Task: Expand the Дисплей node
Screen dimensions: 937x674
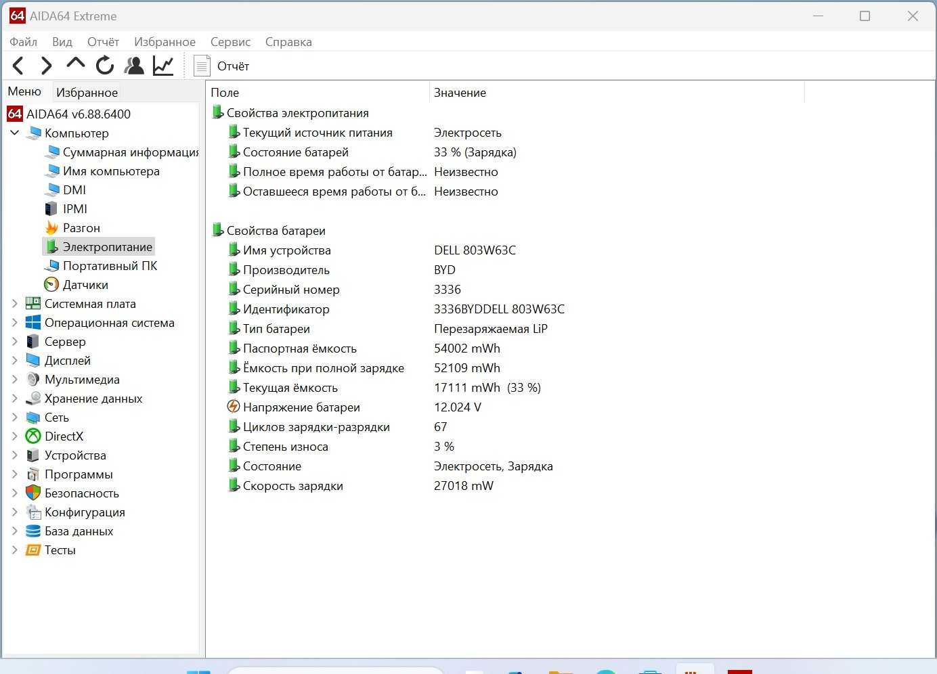Action: pyautogui.click(x=14, y=361)
